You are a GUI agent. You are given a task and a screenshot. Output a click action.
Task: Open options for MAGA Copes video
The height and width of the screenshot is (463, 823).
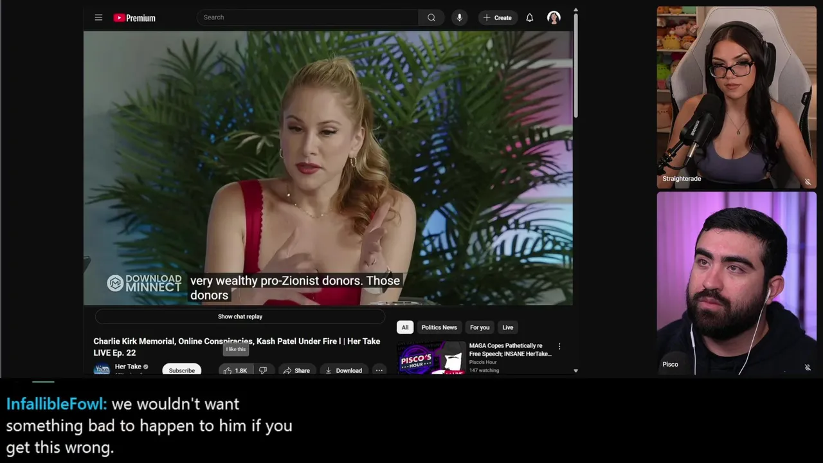click(559, 347)
